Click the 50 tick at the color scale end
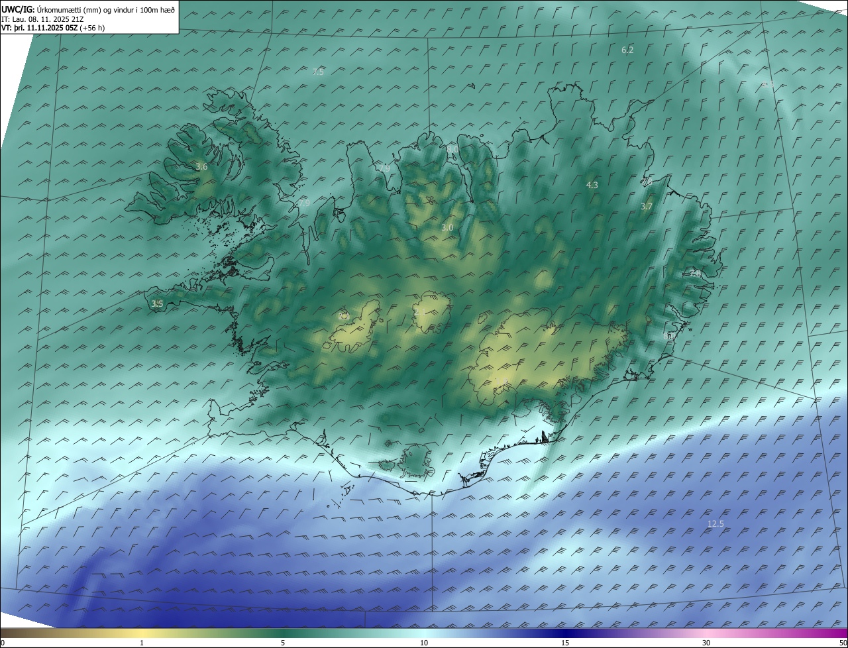Viewport: 848px width, 648px height. (843, 643)
